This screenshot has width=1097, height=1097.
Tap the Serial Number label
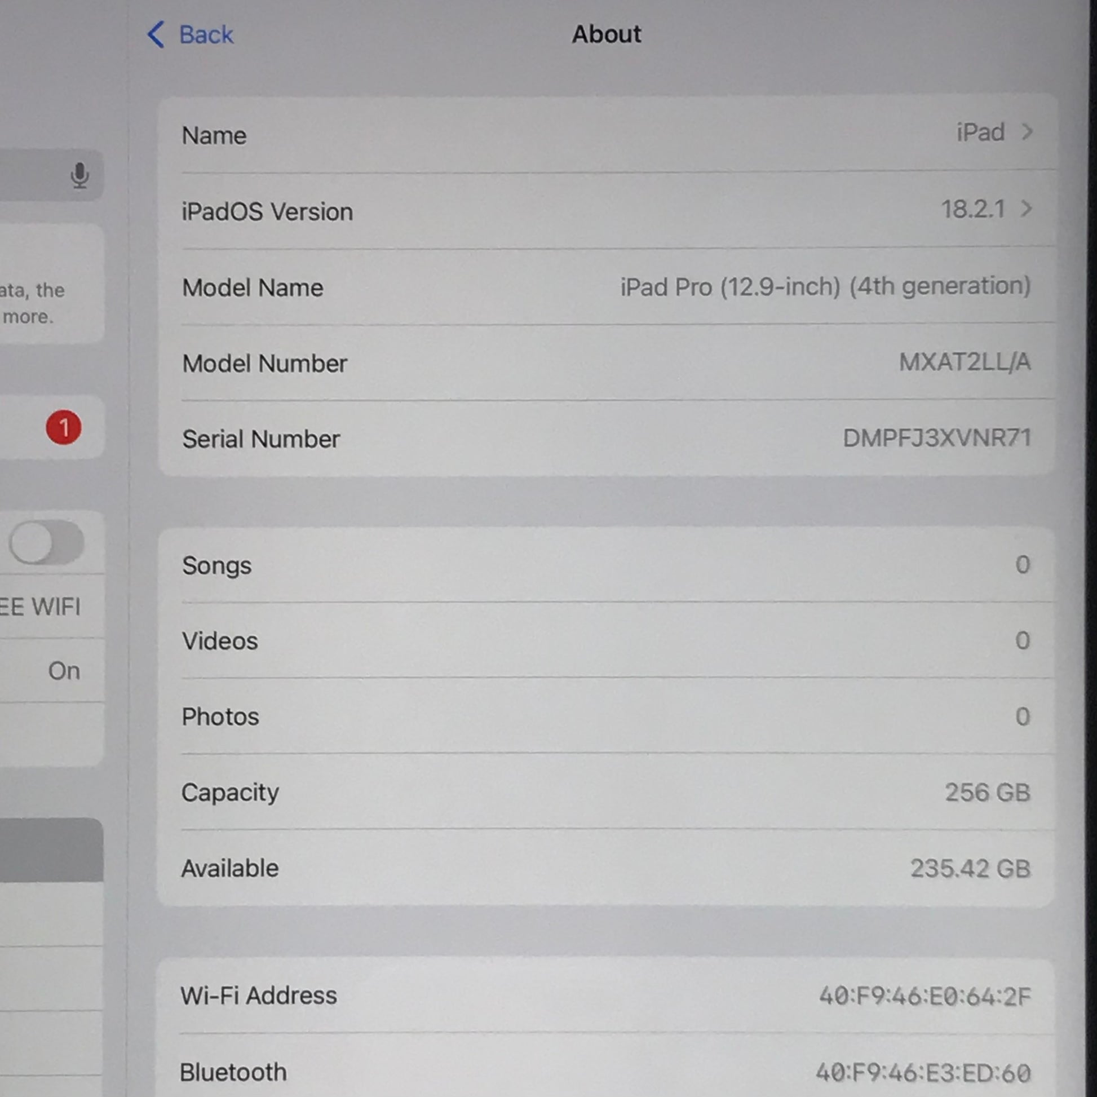(261, 439)
